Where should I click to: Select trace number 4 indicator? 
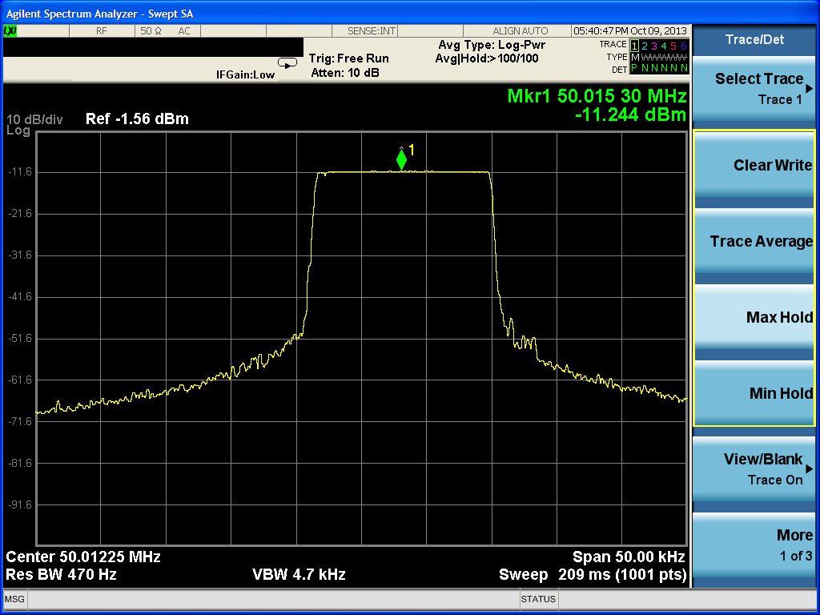pyautogui.click(x=664, y=46)
